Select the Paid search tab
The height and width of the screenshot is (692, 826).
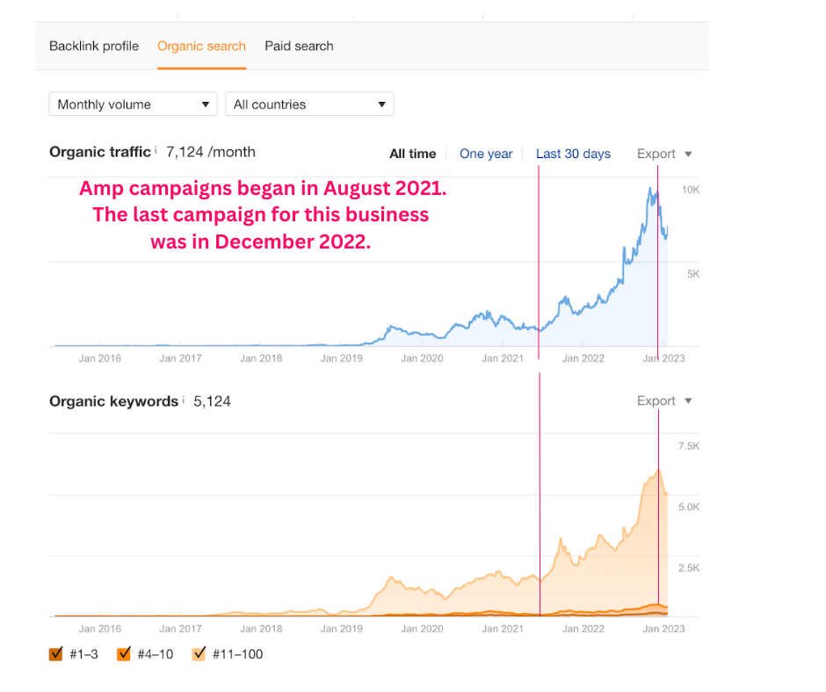tap(299, 46)
